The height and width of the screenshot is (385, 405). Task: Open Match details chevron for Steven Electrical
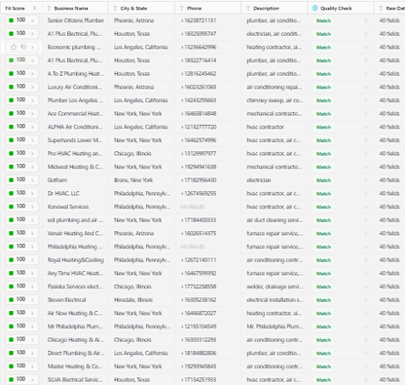tap(366, 300)
